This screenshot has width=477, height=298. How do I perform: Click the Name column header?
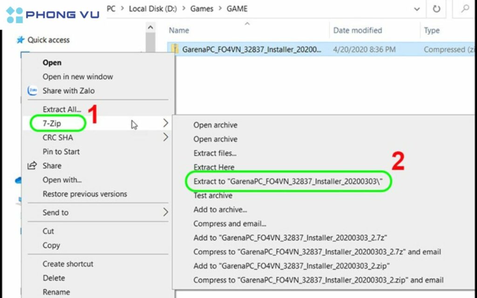click(179, 30)
